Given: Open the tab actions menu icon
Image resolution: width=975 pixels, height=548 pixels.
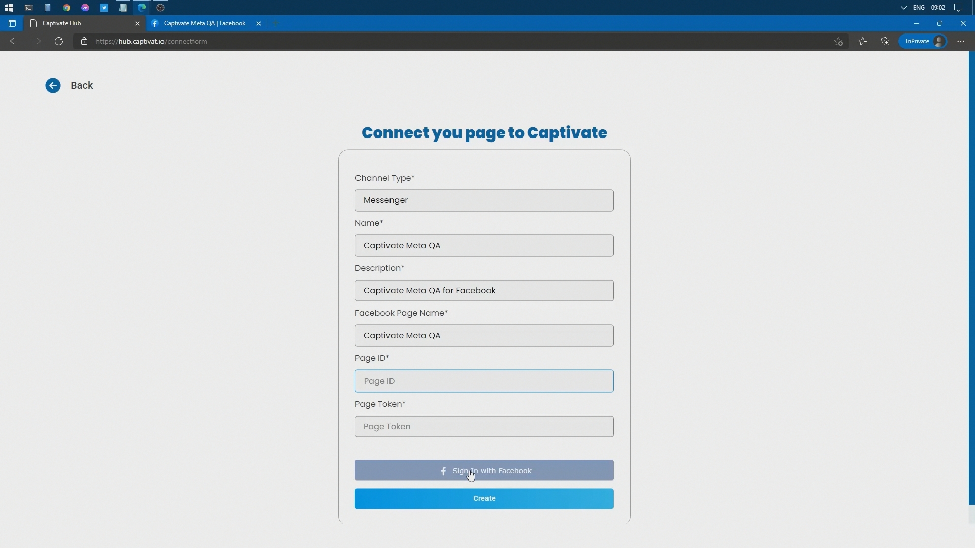Looking at the screenshot, I should pos(12,23).
